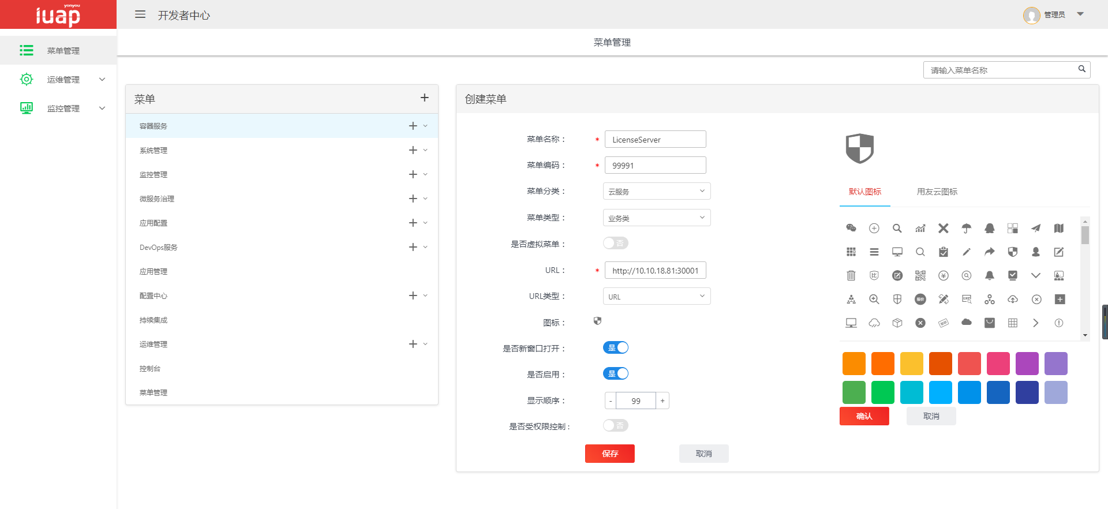
Task: Disable the 是否启用 switch
Action: tap(615, 373)
